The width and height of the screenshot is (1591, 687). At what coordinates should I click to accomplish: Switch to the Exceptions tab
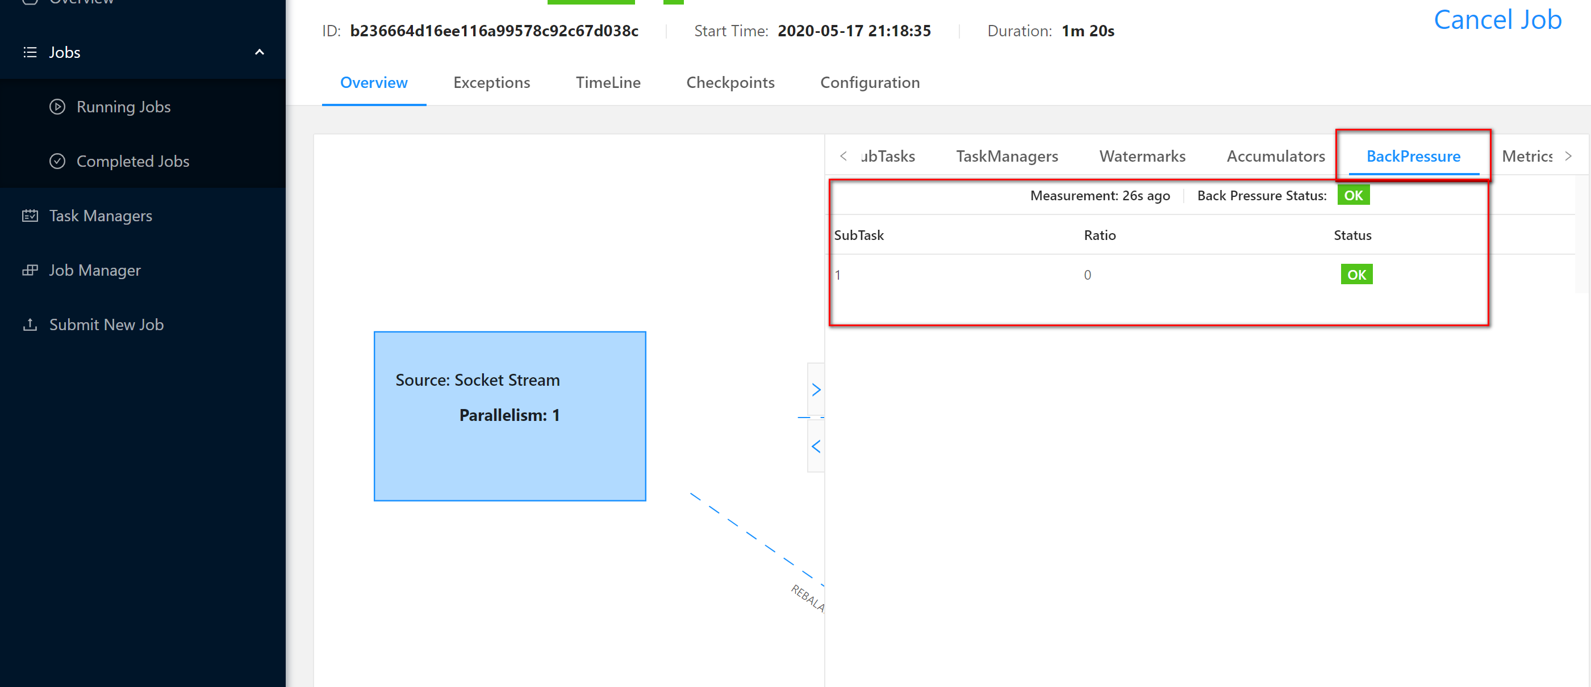491,83
